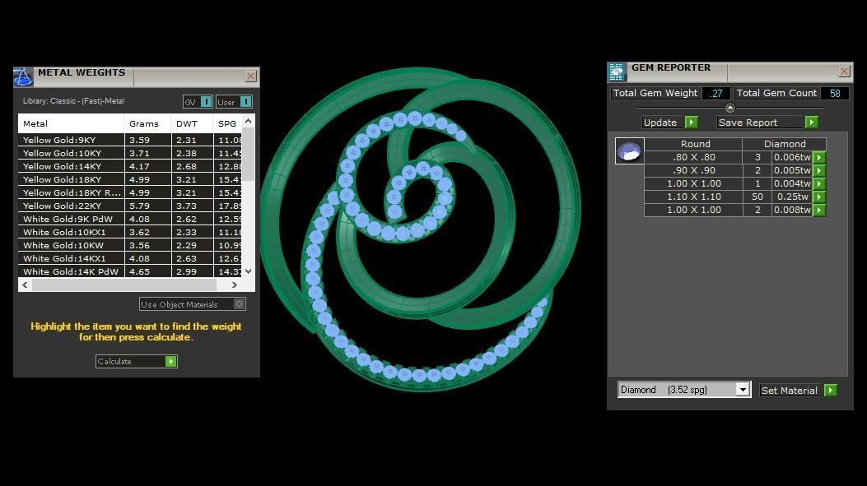Click the metal list scroll down arrow
This screenshot has height=486, width=867.
click(249, 271)
